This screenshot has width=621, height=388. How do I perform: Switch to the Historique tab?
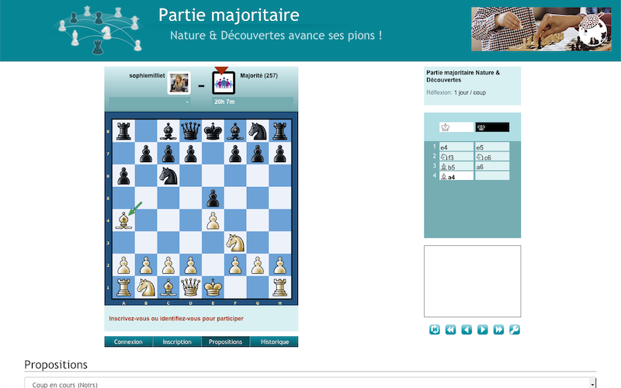pos(275,341)
